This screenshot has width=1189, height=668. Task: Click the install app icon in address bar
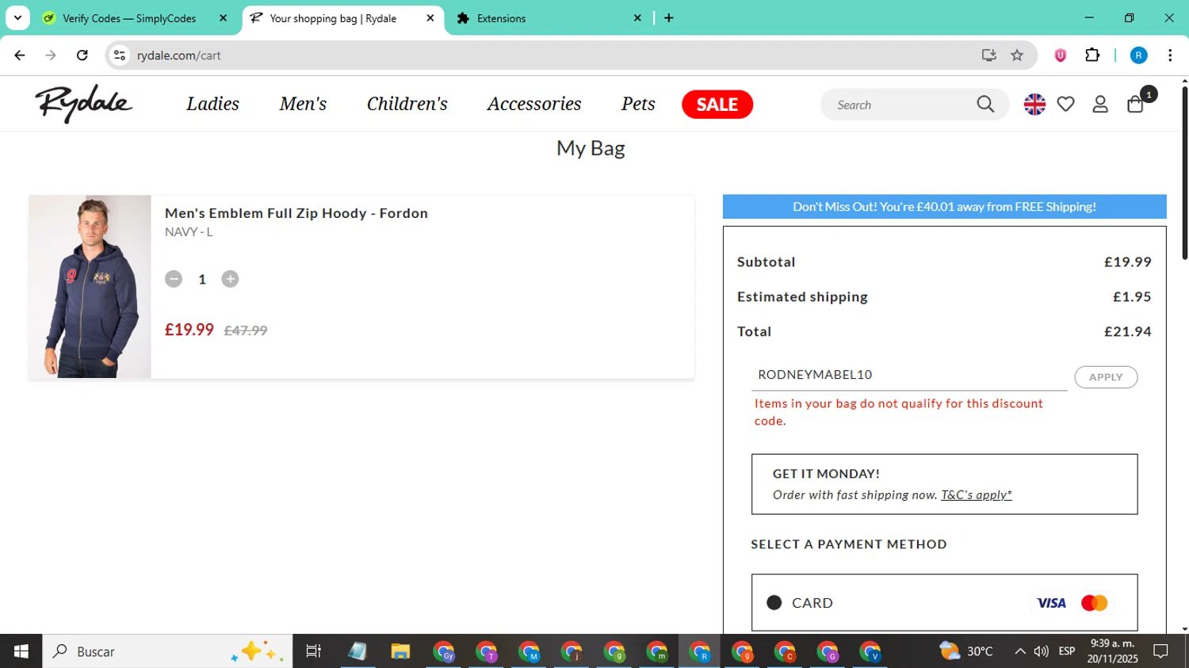(x=988, y=55)
